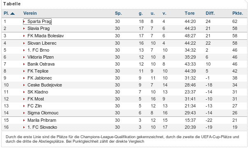Open the FK Teplice team link
248x148 pixels.
38,71
